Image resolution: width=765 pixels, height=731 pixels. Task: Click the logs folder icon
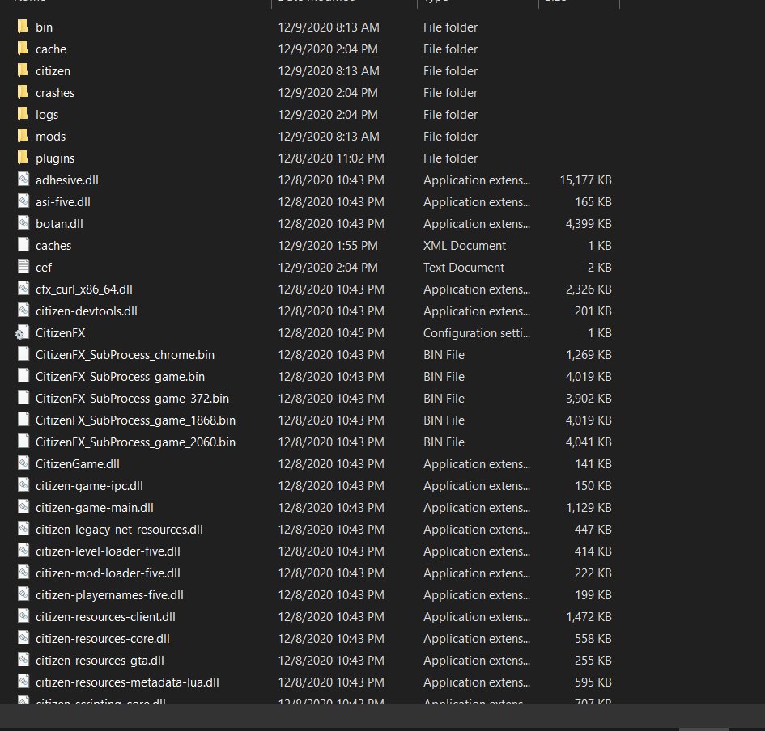tap(23, 114)
